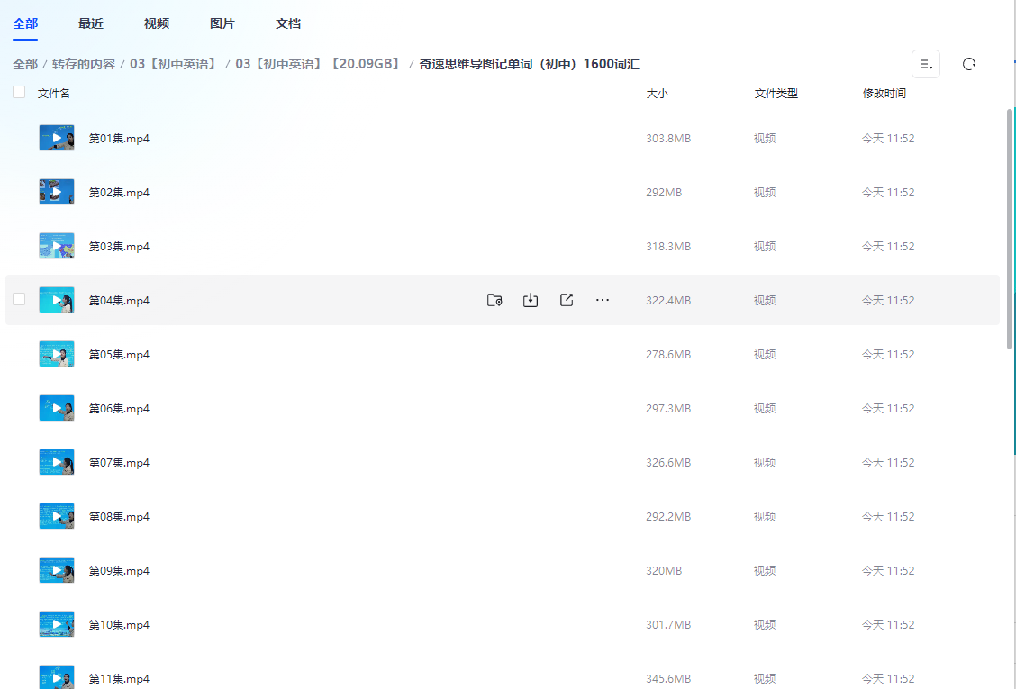Viewport: 1016px width, 689px height.
Task: Open the 文档 tab
Action: 287,23
